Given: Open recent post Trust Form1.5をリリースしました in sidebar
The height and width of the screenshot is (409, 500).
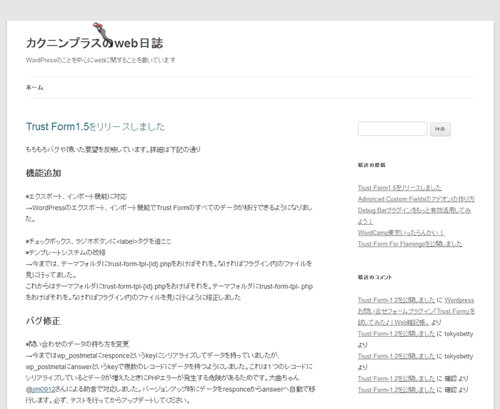Looking at the screenshot, I should [x=399, y=188].
